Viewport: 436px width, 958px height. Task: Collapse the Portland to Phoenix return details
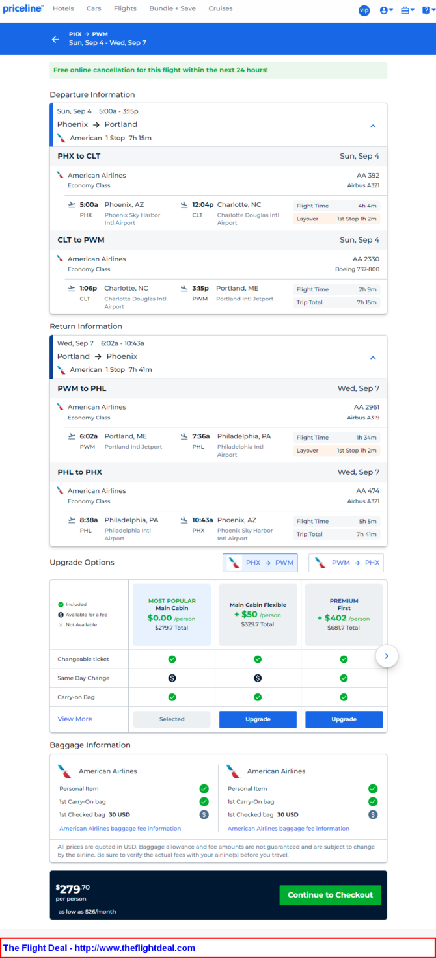click(x=373, y=358)
